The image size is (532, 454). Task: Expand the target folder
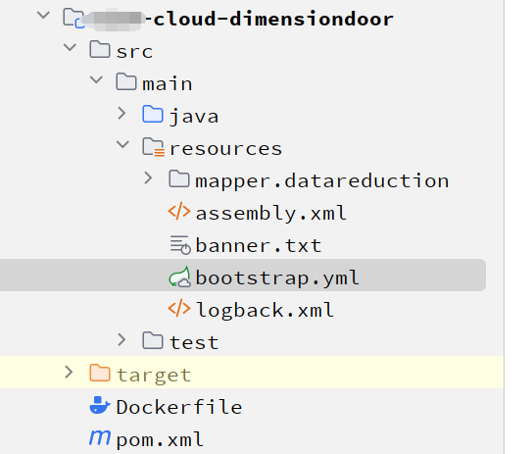(x=69, y=373)
